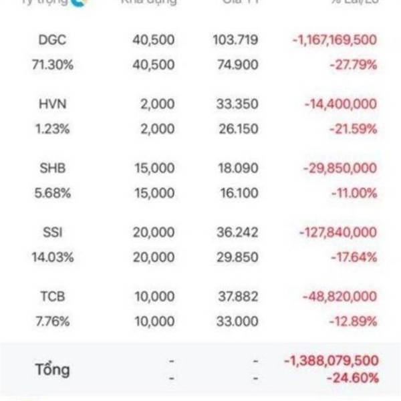Select the HVN stock ticker

point(51,104)
